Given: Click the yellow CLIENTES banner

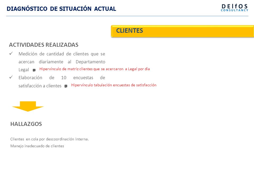Looking at the screenshot, I should coord(182,31).
